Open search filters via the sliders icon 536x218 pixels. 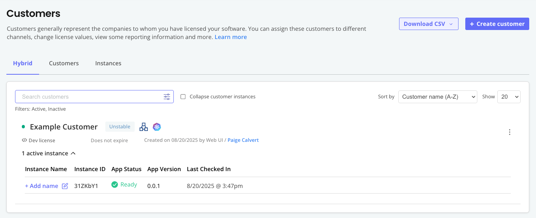[167, 96]
